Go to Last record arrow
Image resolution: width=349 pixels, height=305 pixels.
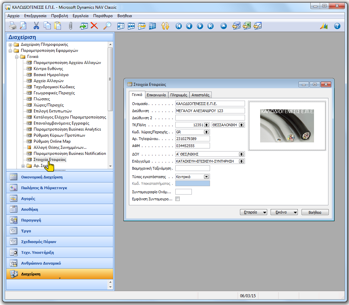point(210,26)
